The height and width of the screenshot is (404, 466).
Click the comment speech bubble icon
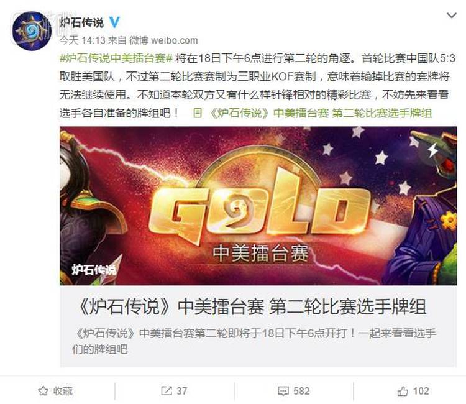[283, 391]
